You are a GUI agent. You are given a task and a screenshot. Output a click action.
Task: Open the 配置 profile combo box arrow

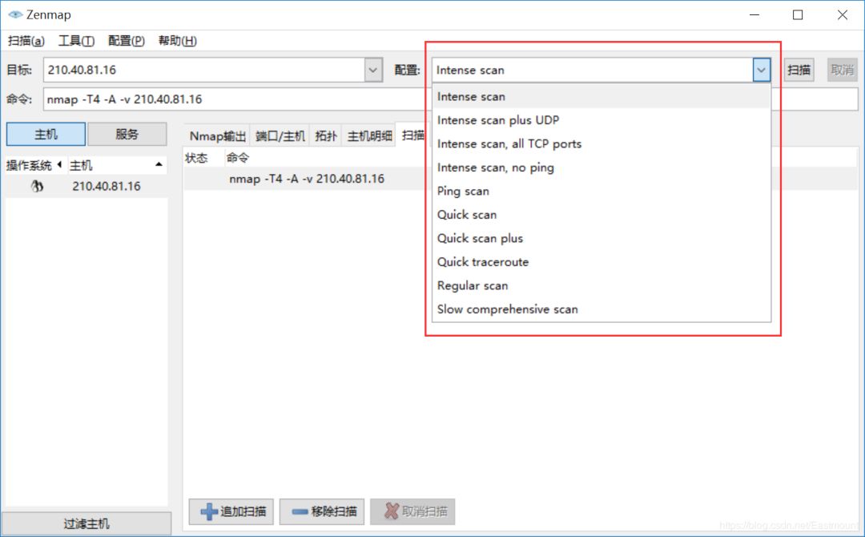click(761, 70)
